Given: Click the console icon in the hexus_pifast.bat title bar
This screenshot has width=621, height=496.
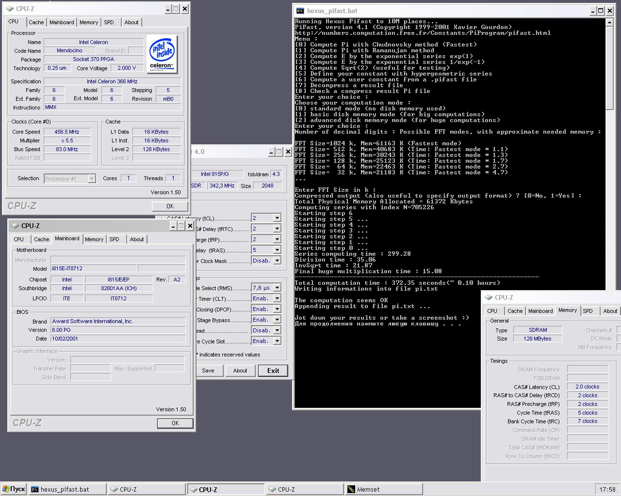Looking at the screenshot, I should click(x=300, y=11).
